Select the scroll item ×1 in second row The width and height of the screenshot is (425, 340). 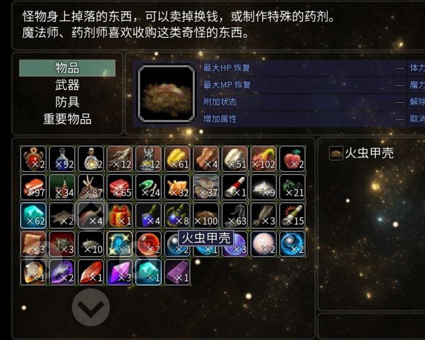point(235,187)
